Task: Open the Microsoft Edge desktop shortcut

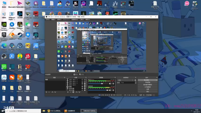Action: coord(4,47)
